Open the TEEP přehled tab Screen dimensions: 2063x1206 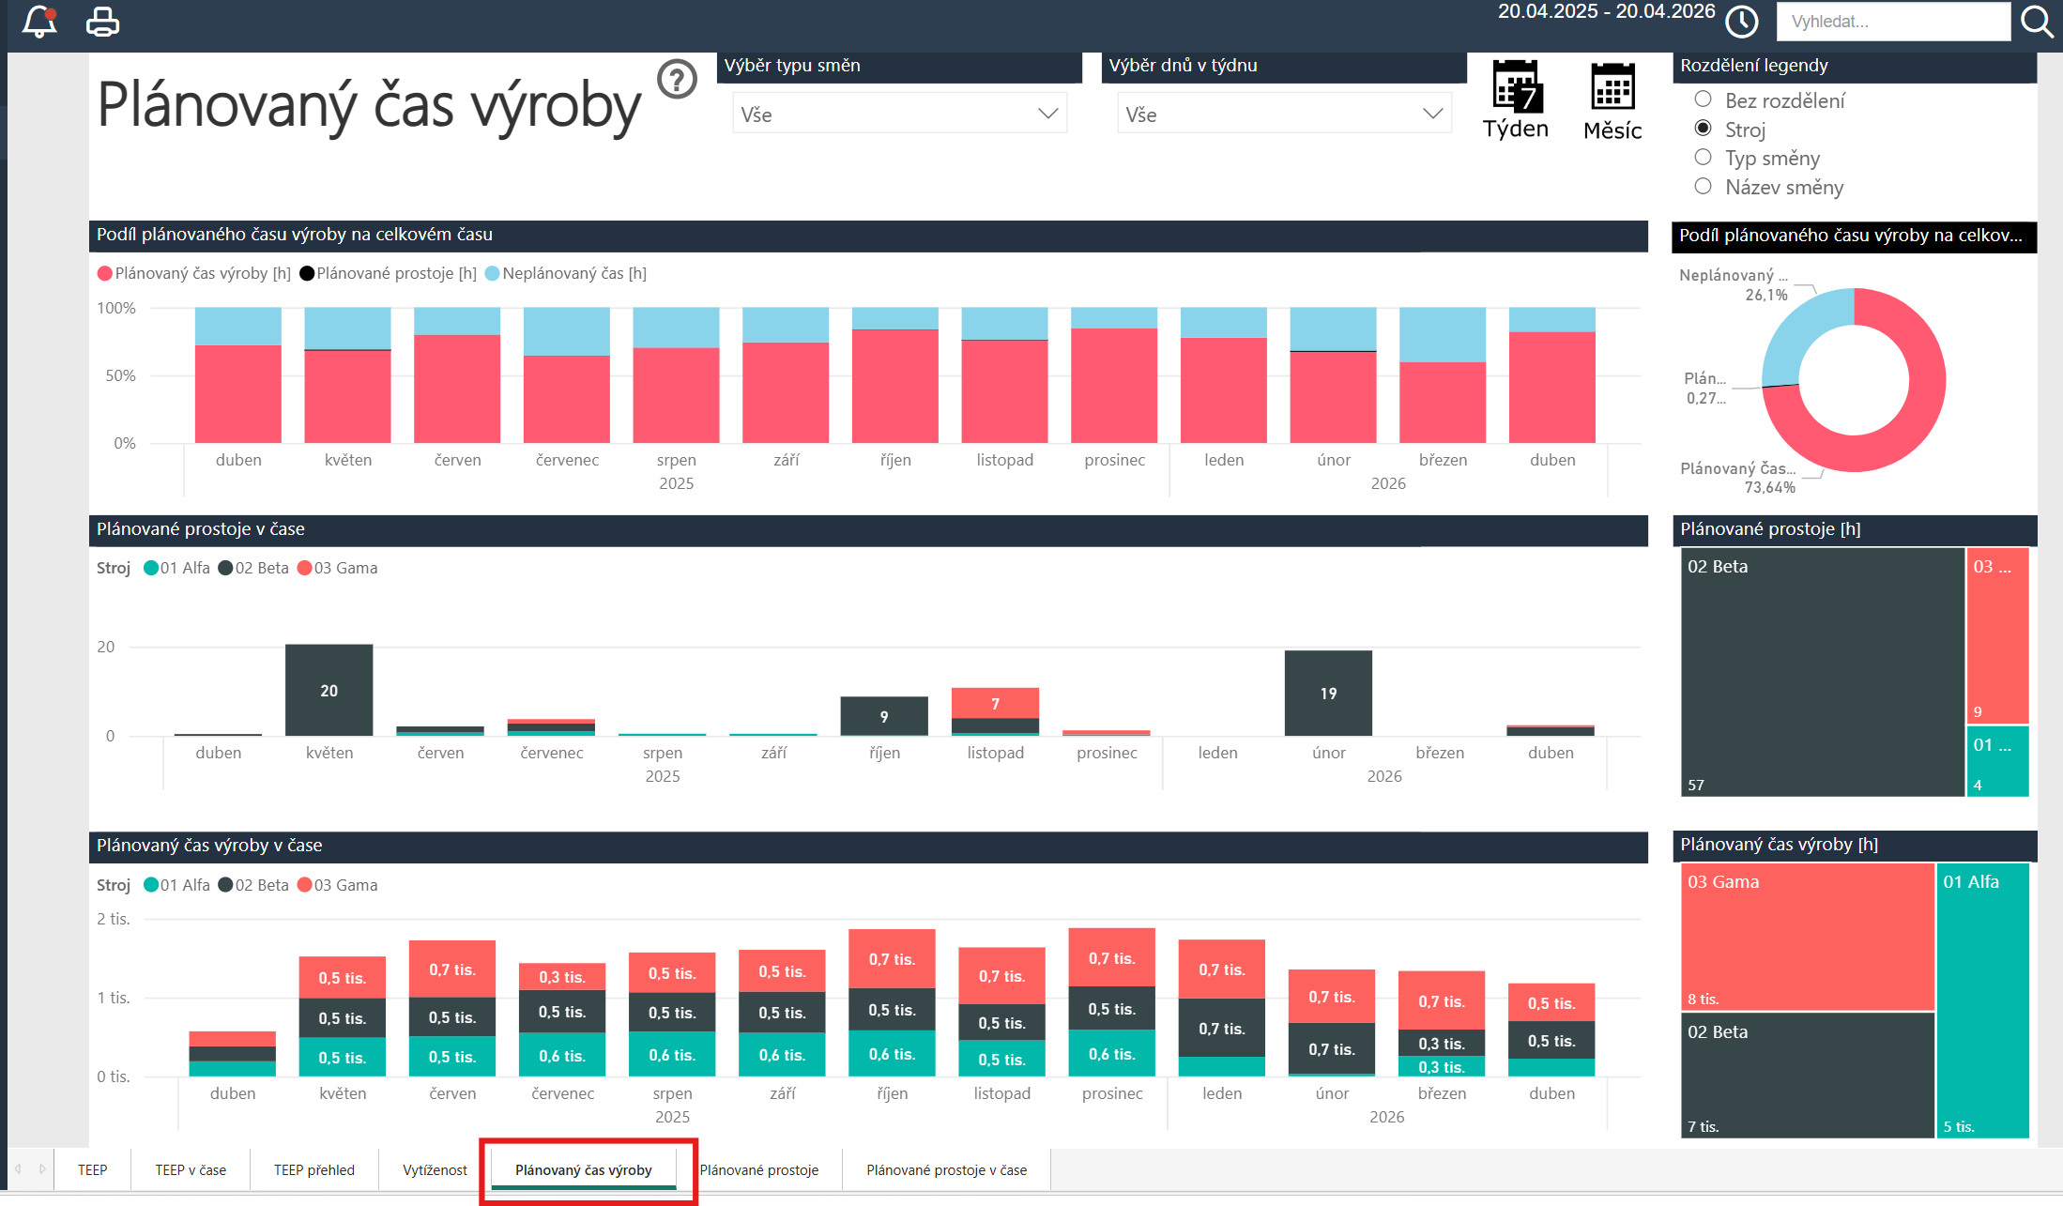[314, 1169]
